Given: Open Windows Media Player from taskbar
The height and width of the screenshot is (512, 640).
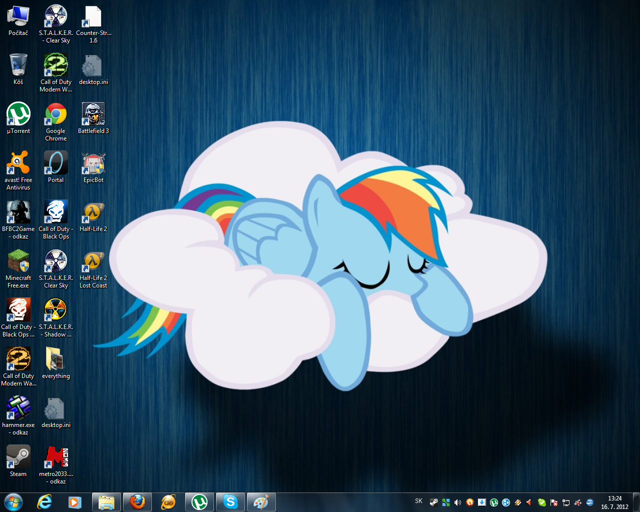Looking at the screenshot, I should (74, 502).
